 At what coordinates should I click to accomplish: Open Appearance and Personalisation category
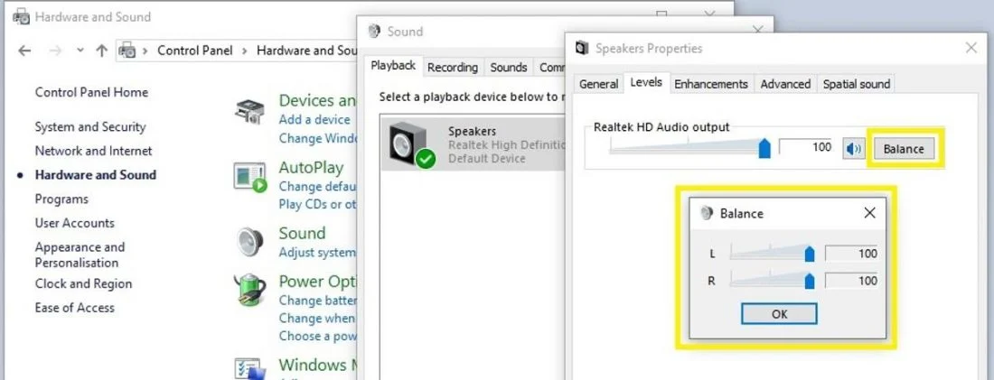80,255
